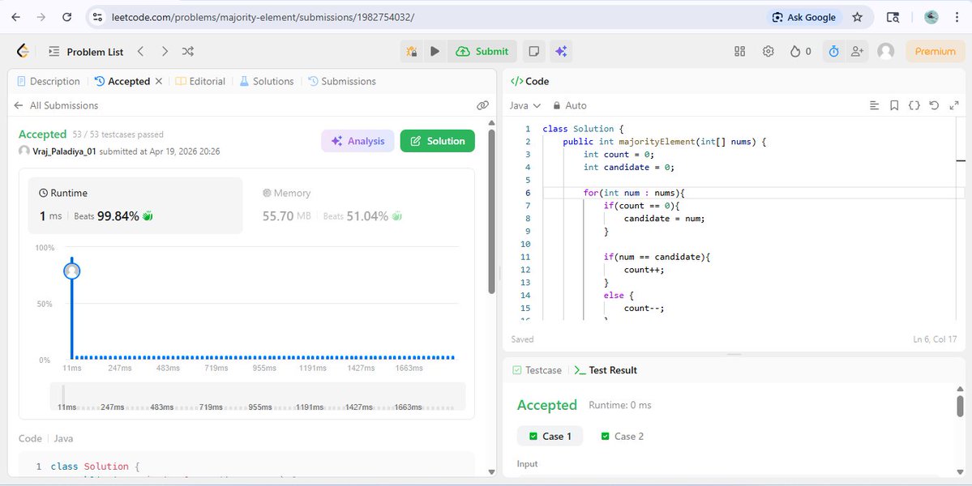Pick a random problem shuffle icon
This screenshot has width=972, height=486.
coord(188,51)
